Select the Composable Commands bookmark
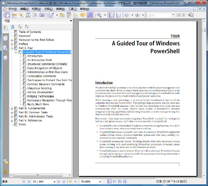Screen dimensions: 208x186 (x=42, y=76)
